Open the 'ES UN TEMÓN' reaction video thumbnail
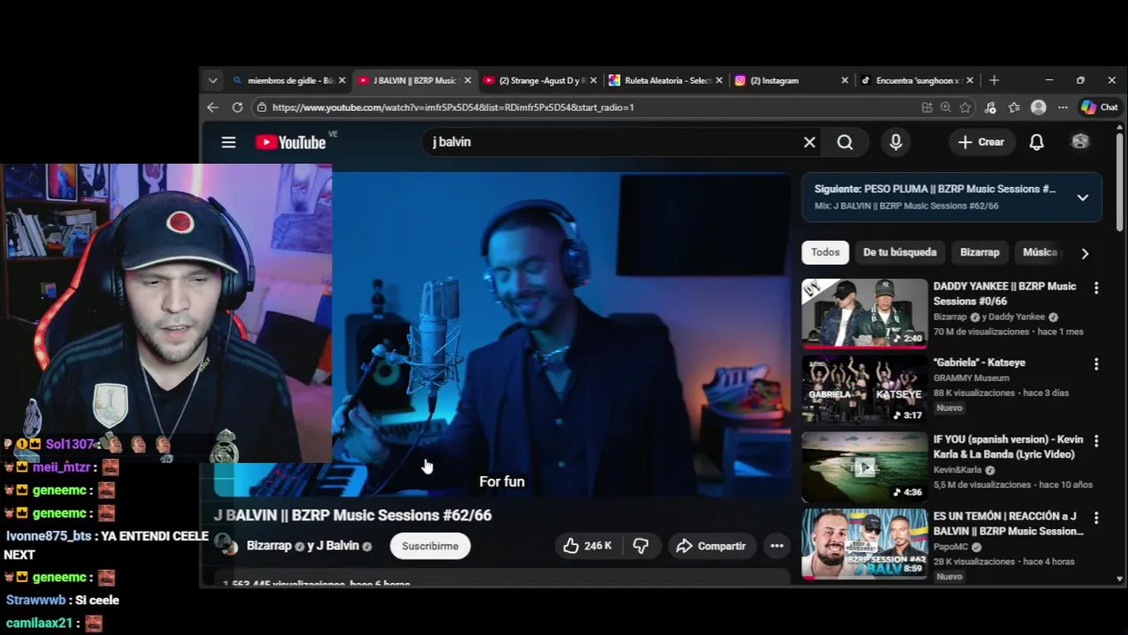Image resolution: width=1128 pixels, height=635 pixels. (x=864, y=543)
